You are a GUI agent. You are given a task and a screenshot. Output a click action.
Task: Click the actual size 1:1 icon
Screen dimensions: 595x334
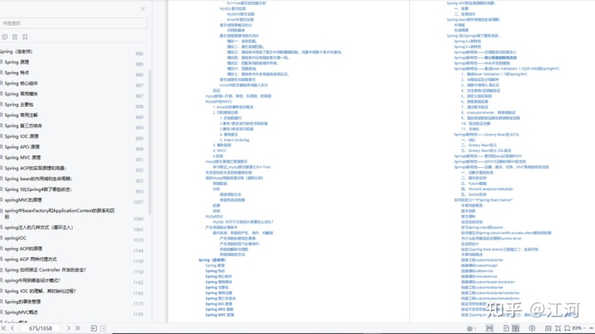549,328
